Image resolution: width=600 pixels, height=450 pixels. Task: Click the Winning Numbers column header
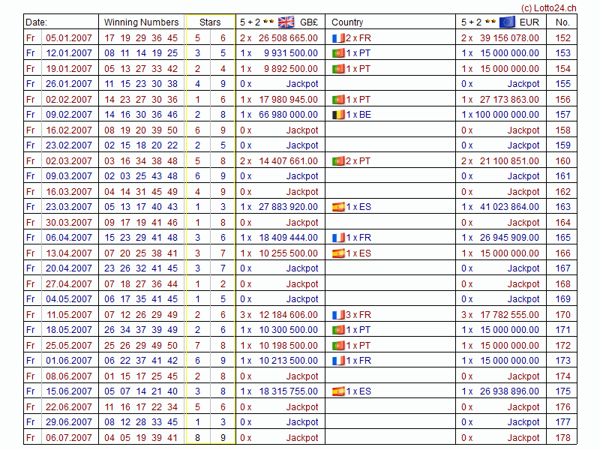point(141,22)
